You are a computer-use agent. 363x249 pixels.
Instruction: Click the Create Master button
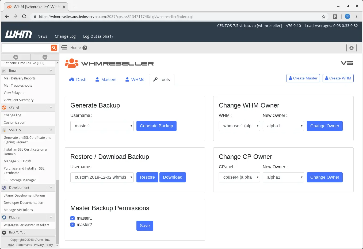point(303,78)
